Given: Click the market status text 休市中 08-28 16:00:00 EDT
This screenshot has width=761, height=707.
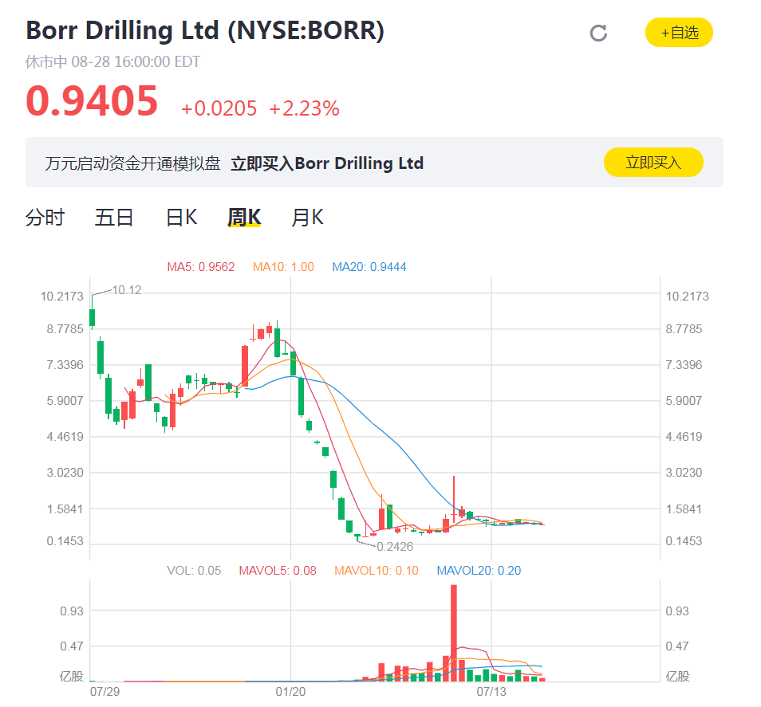Looking at the screenshot, I should 112,62.
